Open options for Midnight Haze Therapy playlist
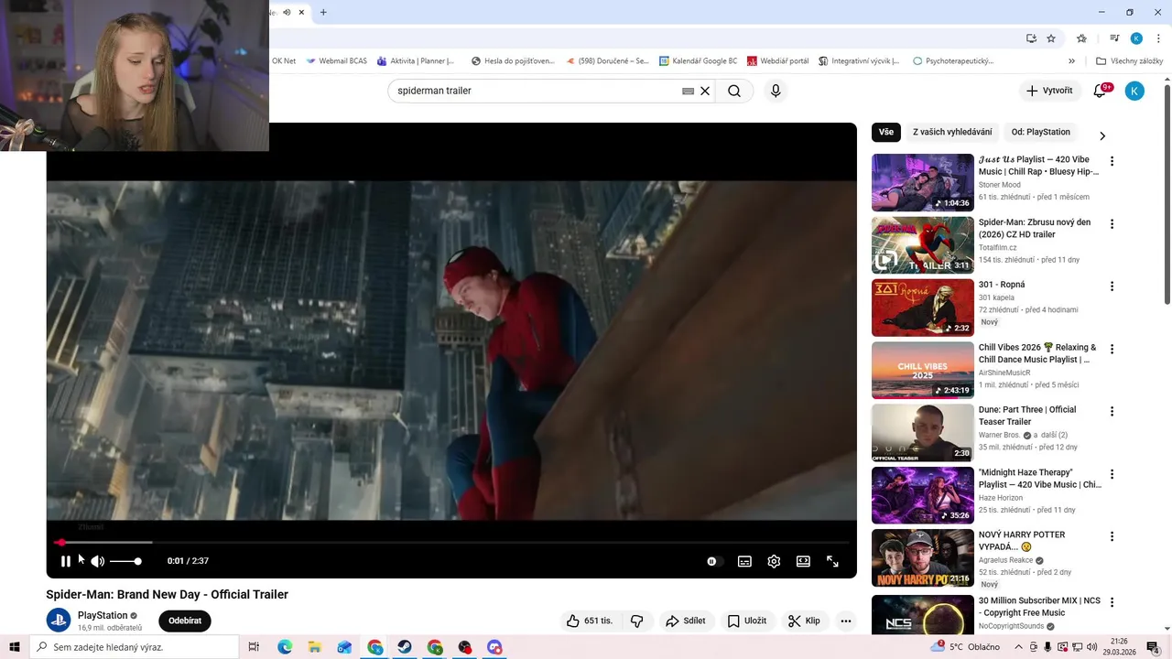1172x659 pixels. tap(1112, 474)
